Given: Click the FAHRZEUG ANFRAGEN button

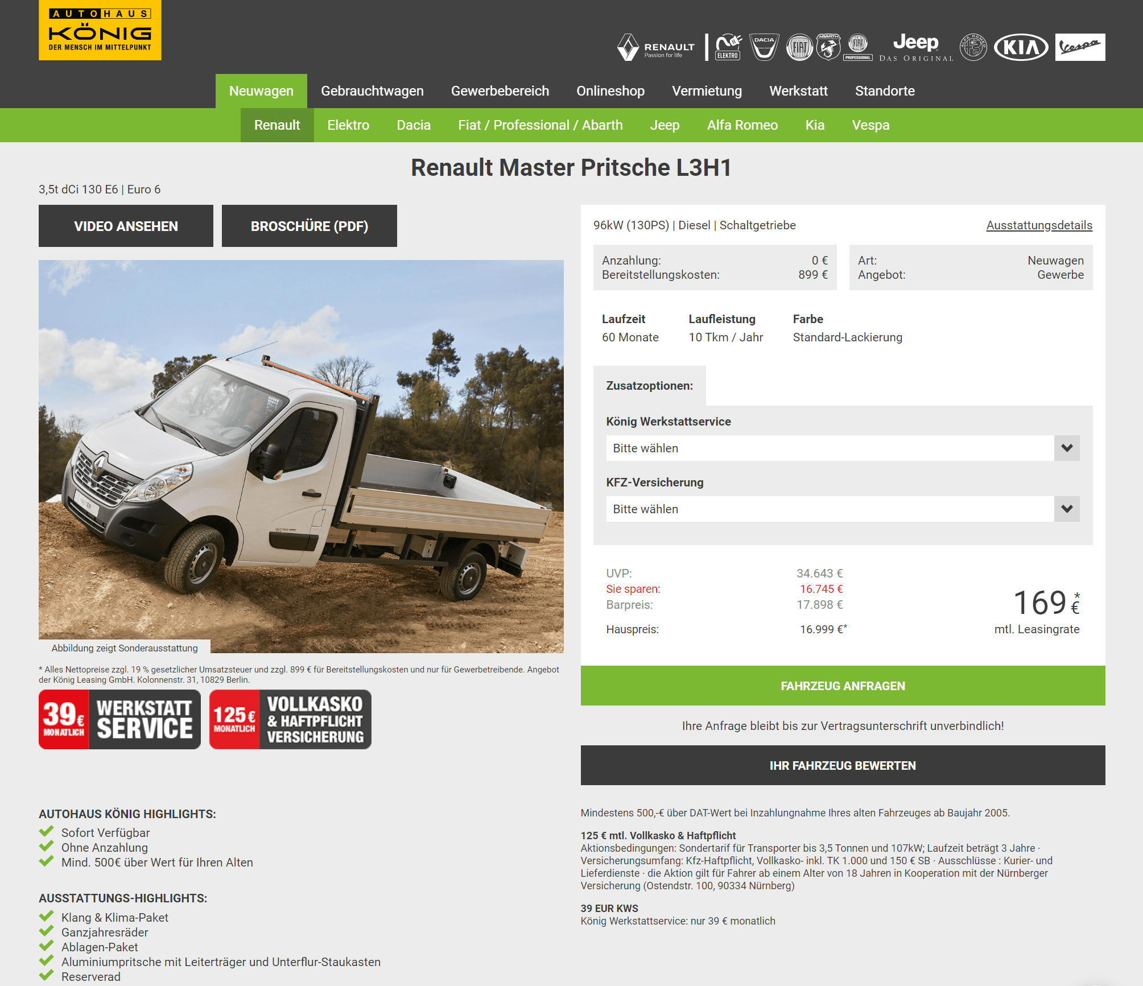Looking at the screenshot, I should 843,686.
